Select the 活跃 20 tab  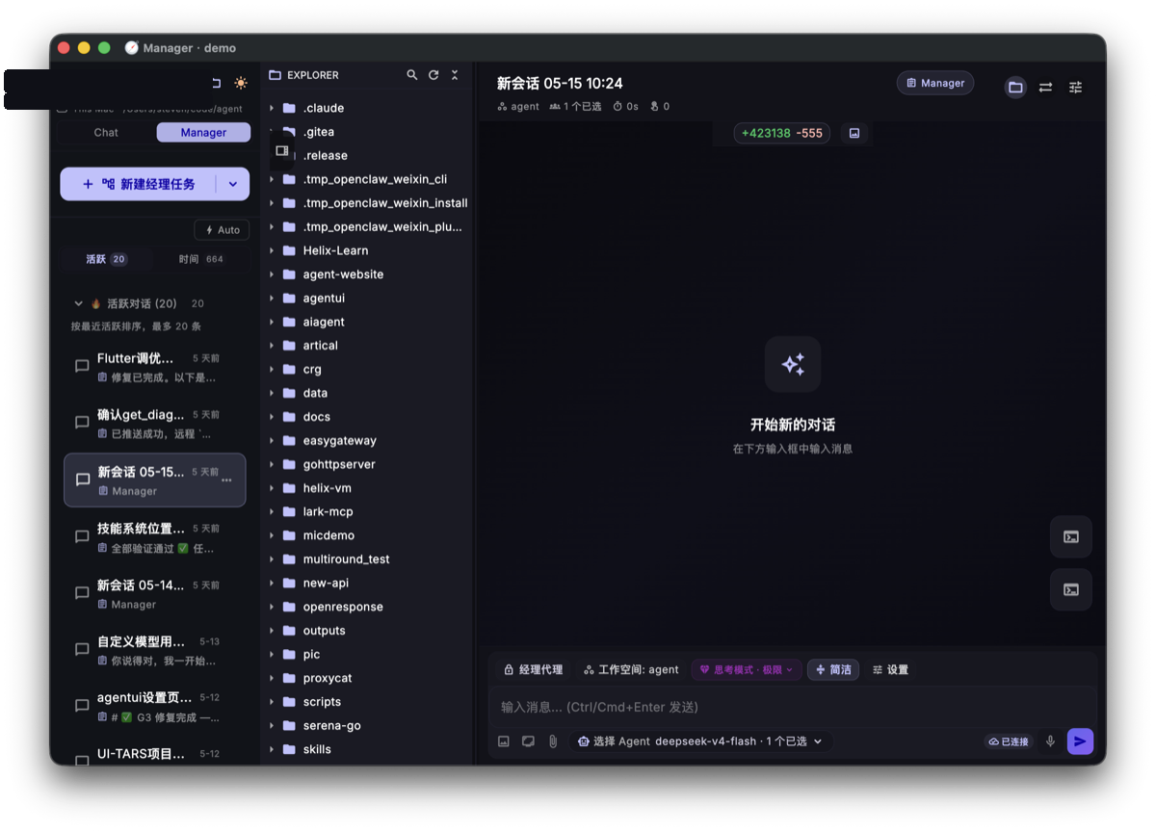106,259
